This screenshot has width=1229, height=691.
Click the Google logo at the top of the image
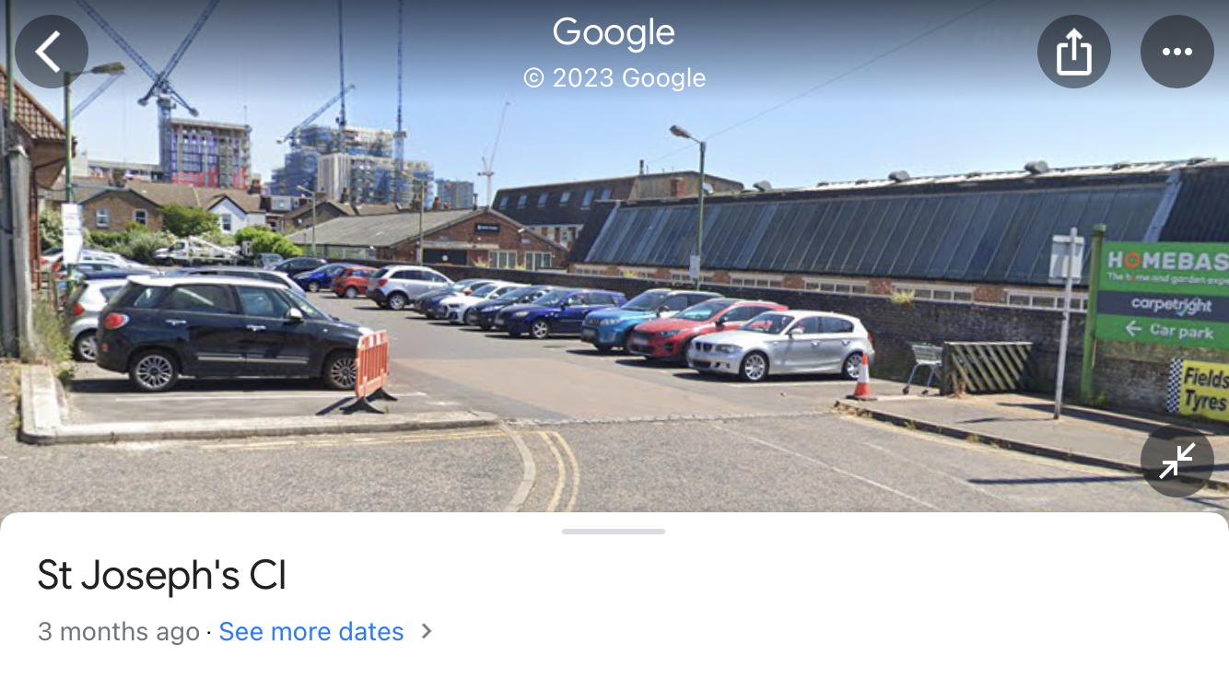pyautogui.click(x=614, y=34)
